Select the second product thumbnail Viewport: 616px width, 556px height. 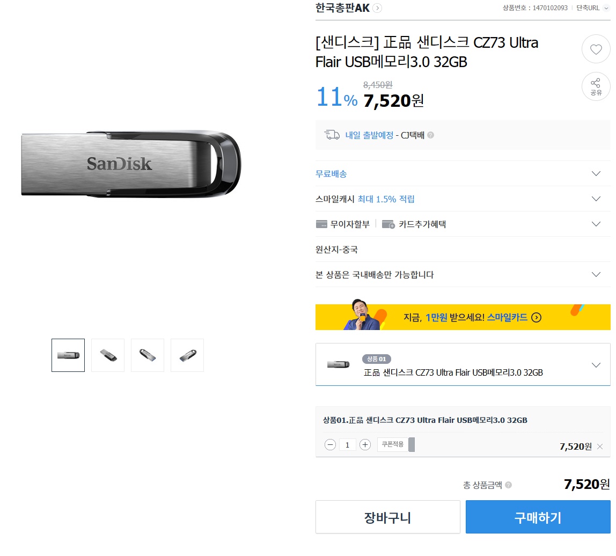click(108, 355)
